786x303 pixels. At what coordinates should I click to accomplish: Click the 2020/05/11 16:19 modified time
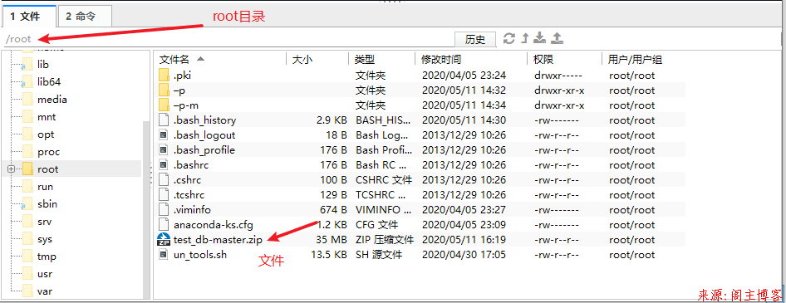tap(464, 239)
